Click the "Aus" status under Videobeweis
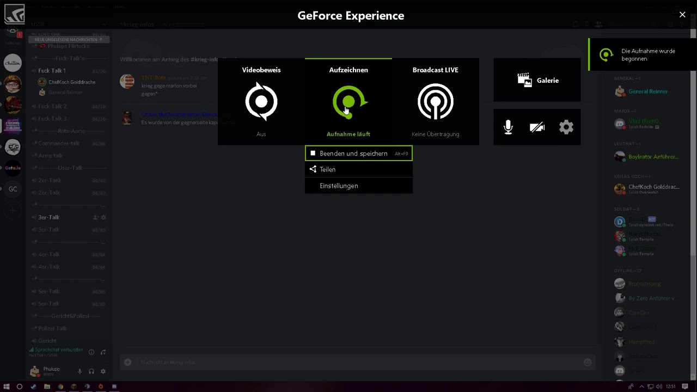Image resolution: width=697 pixels, height=392 pixels. [x=261, y=134]
